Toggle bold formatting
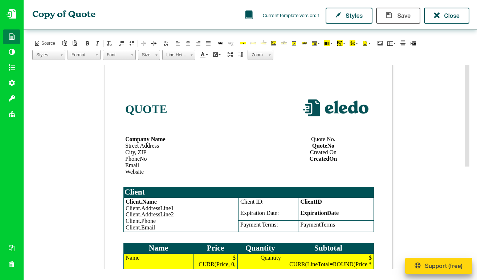 (x=87, y=43)
